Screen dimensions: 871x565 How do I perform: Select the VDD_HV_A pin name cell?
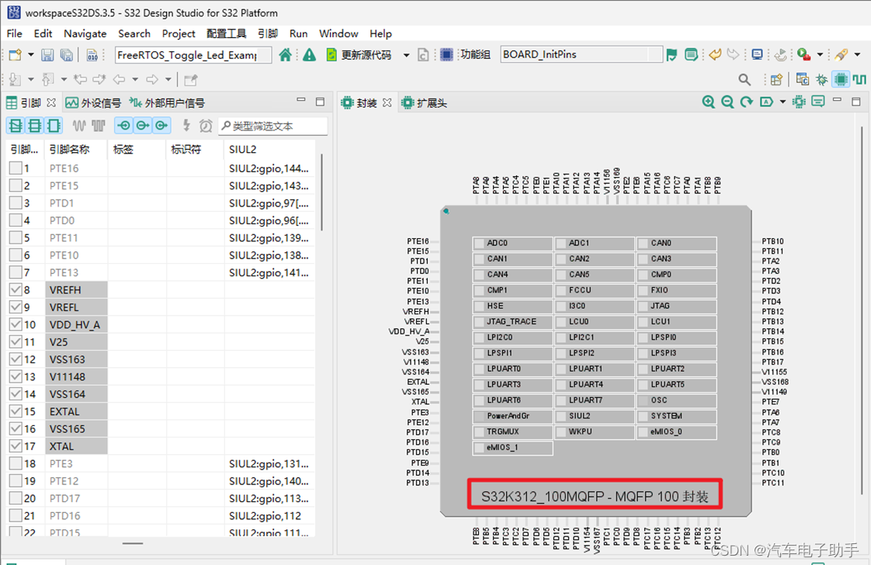pyautogui.click(x=77, y=324)
